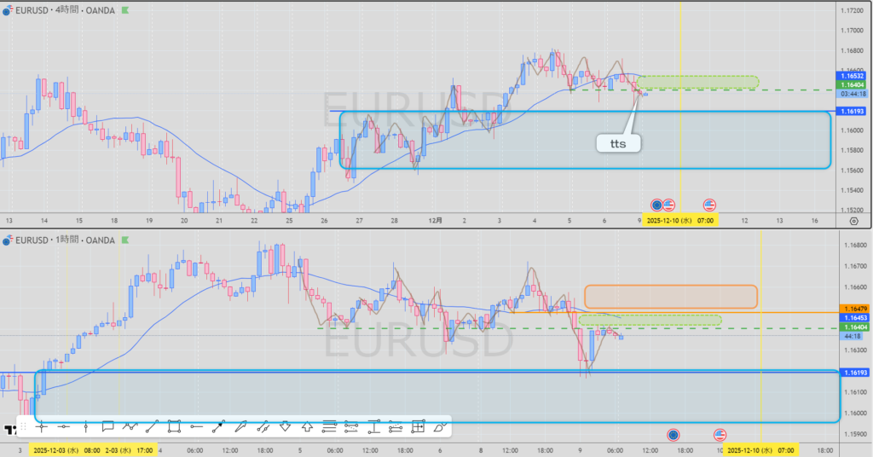Click the market status flag on 4-hour chart
Image resolution: width=873 pixels, height=457 pixels.
(126, 10)
